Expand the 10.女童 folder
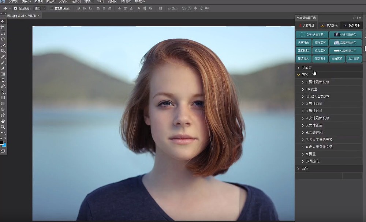The image size is (366, 222). point(303,89)
